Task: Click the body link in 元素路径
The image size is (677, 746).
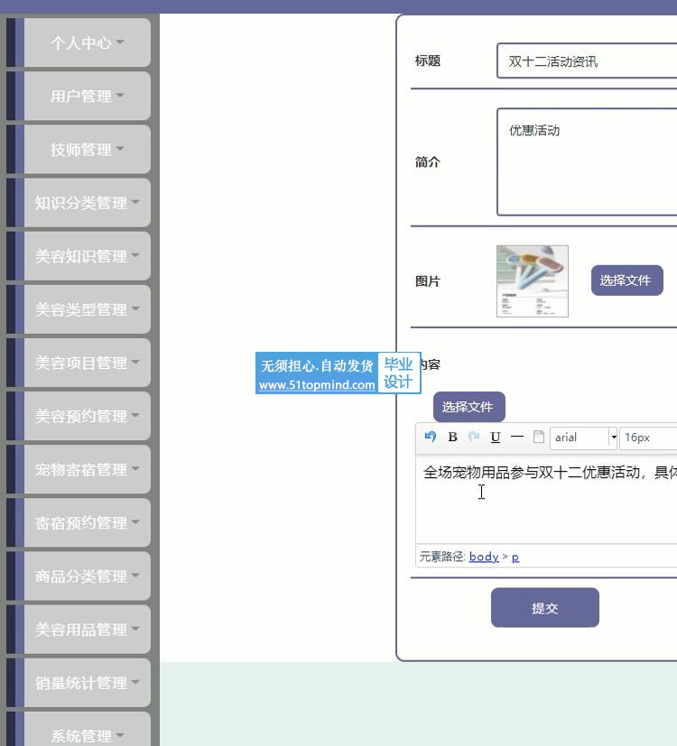Action: 484,557
